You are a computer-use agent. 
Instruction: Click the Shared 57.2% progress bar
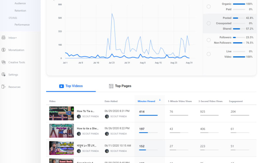239,29
